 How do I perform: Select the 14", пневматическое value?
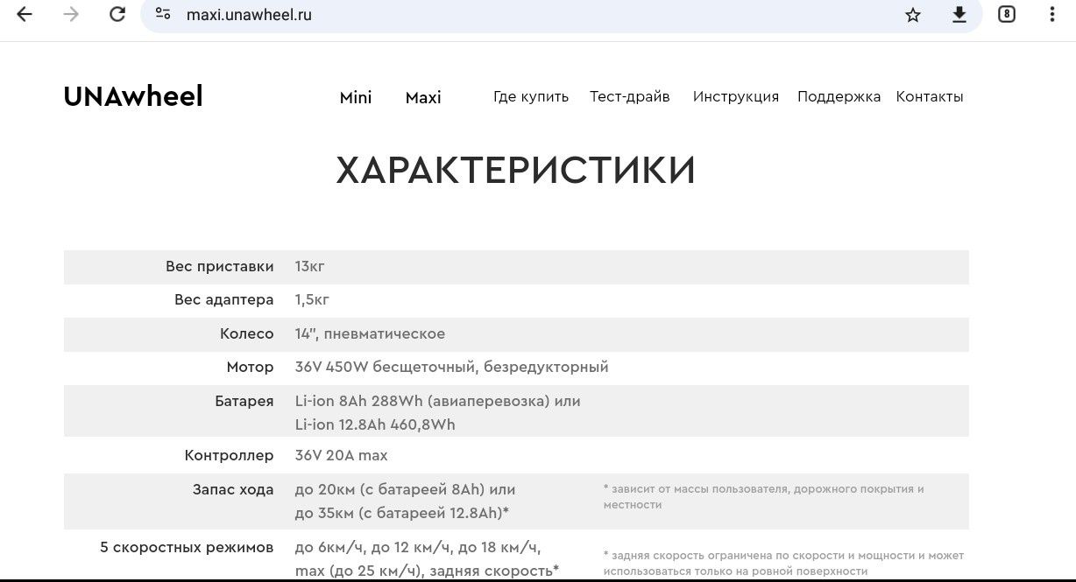370,334
